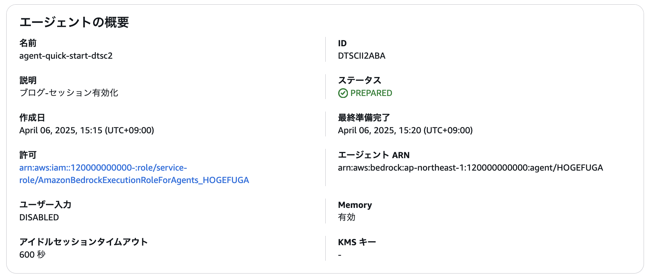Click the アイドルセッションタイムアウト label
Viewport: 651px width, 279px height.
[83, 242]
